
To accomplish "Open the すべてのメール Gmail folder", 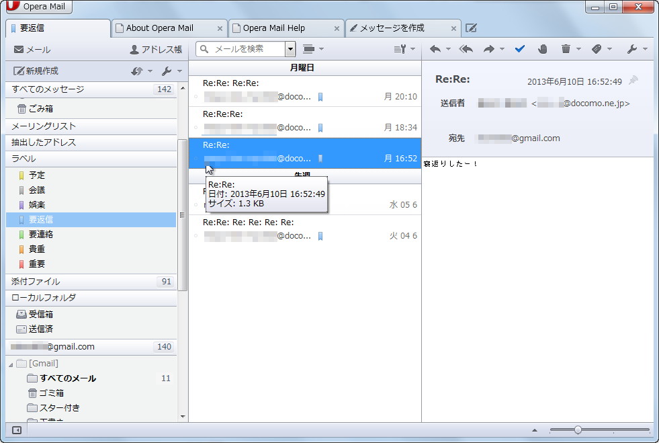I will pos(91,378).
